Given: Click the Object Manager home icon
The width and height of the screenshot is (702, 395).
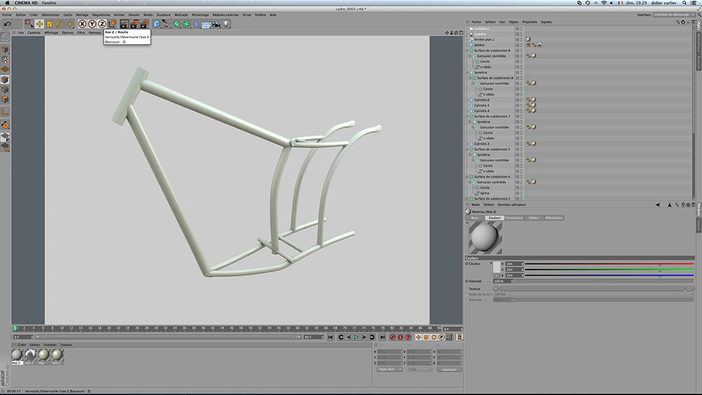Looking at the screenshot, I should (683, 22).
